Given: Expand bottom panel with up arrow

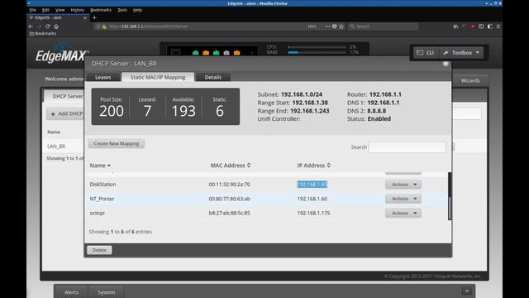Looking at the screenshot, I should [x=467, y=291].
